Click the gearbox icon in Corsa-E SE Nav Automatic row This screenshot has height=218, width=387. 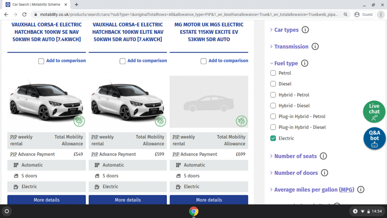click(16, 165)
